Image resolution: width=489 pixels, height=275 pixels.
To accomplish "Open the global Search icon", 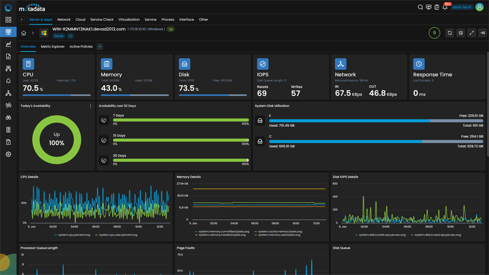I will pyautogui.click(x=420, y=7).
